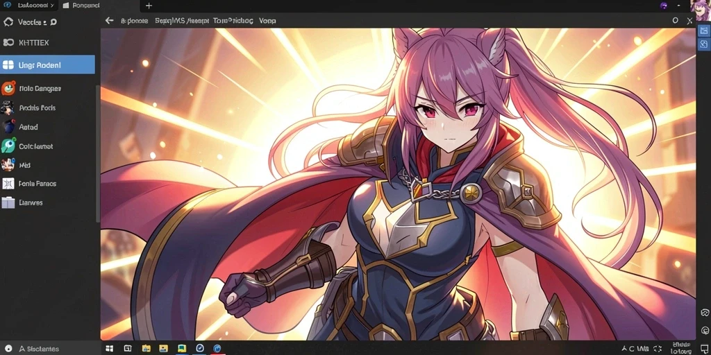
Task: Open the 'Rola Dangræ' sidebar entry icon
Action: click(8, 88)
